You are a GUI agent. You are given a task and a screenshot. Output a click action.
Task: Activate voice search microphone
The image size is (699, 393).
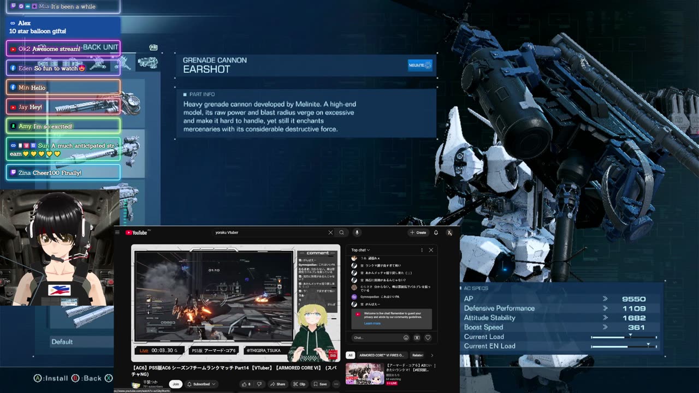[x=357, y=233]
